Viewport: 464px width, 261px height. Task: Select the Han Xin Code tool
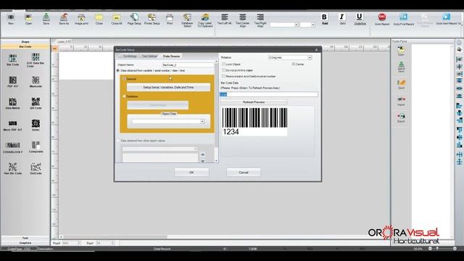coord(13,169)
